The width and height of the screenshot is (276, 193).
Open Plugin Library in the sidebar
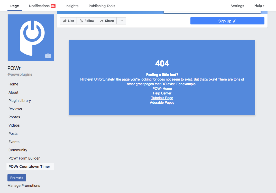coord(20,101)
